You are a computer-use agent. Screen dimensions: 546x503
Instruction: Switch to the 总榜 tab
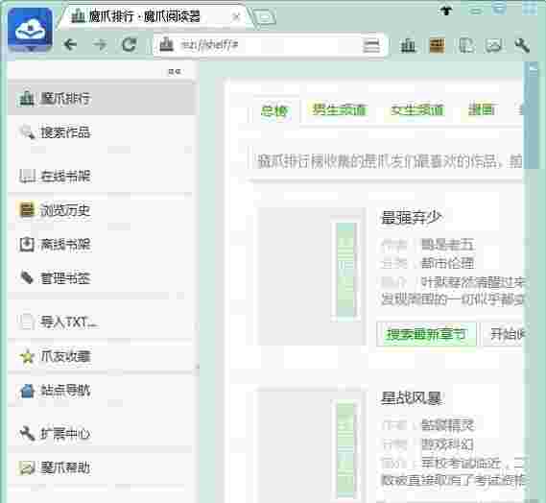click(274, 111)
